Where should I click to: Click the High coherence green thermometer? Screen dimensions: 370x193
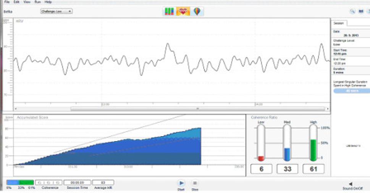[x=313, y=143]
